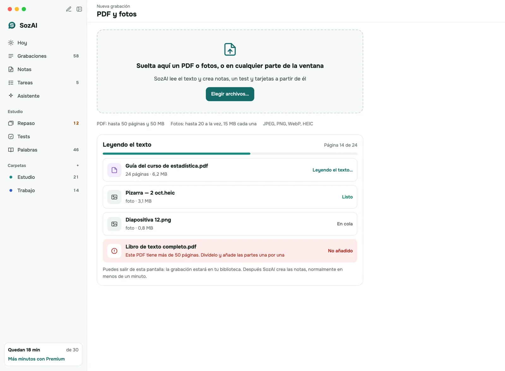Screen dimensions: 505x371
Task: Click the Grabaciones list icon
Action: point(11,56)
